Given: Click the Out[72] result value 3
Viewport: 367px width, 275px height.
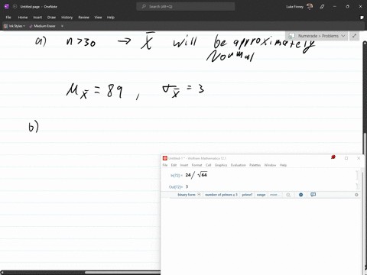Looking at the screenshot, I should (x=187, y=186).
